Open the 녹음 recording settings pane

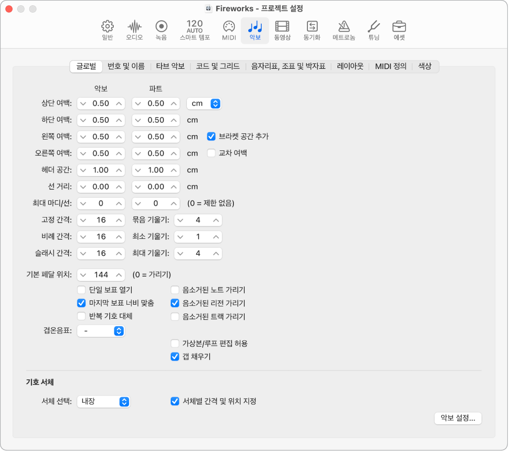pos(161,30)
